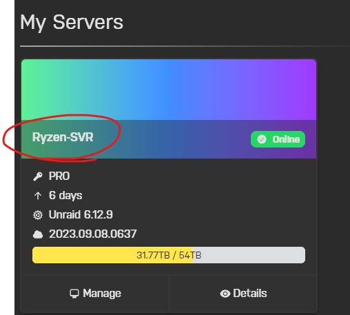Click the 6 days uptime text

65,196
